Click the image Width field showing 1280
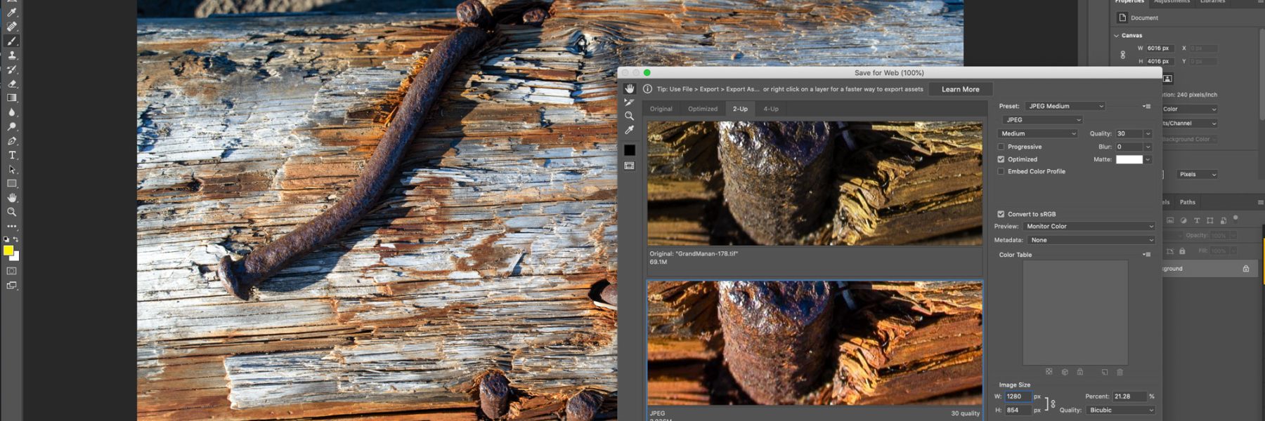 (1018, 396)
